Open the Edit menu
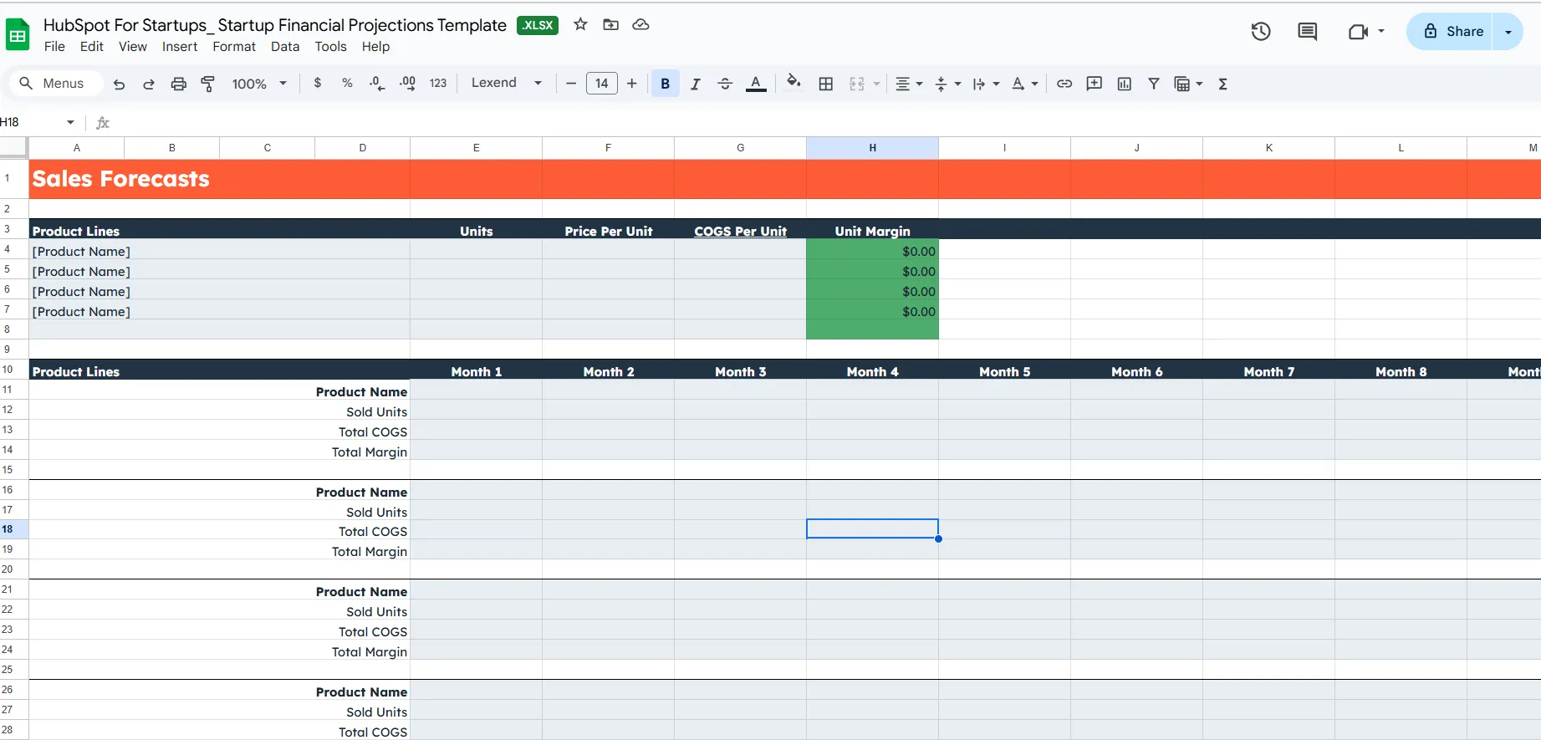 92,47
